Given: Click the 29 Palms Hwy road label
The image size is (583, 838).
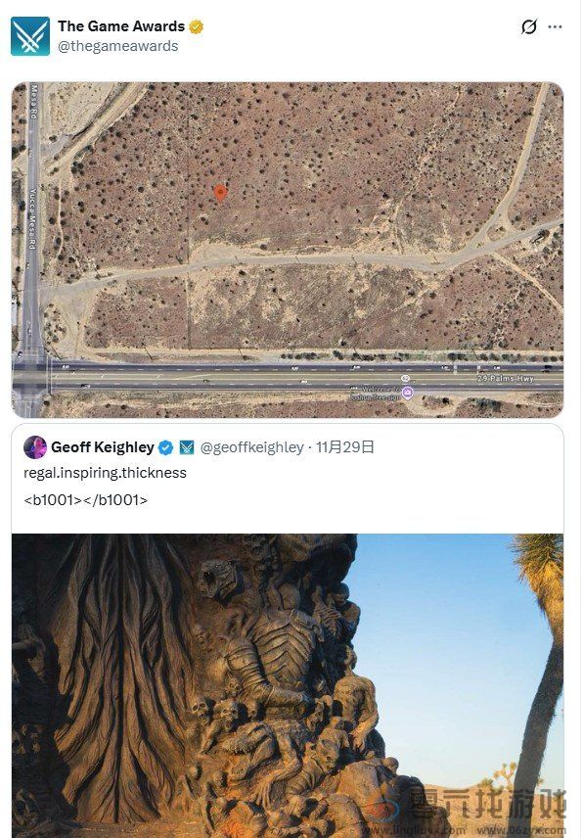Looking at the screenshot, I should point(506,378).
